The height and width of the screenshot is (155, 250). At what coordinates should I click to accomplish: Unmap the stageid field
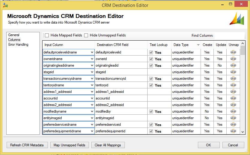click(x=233, y=72)
